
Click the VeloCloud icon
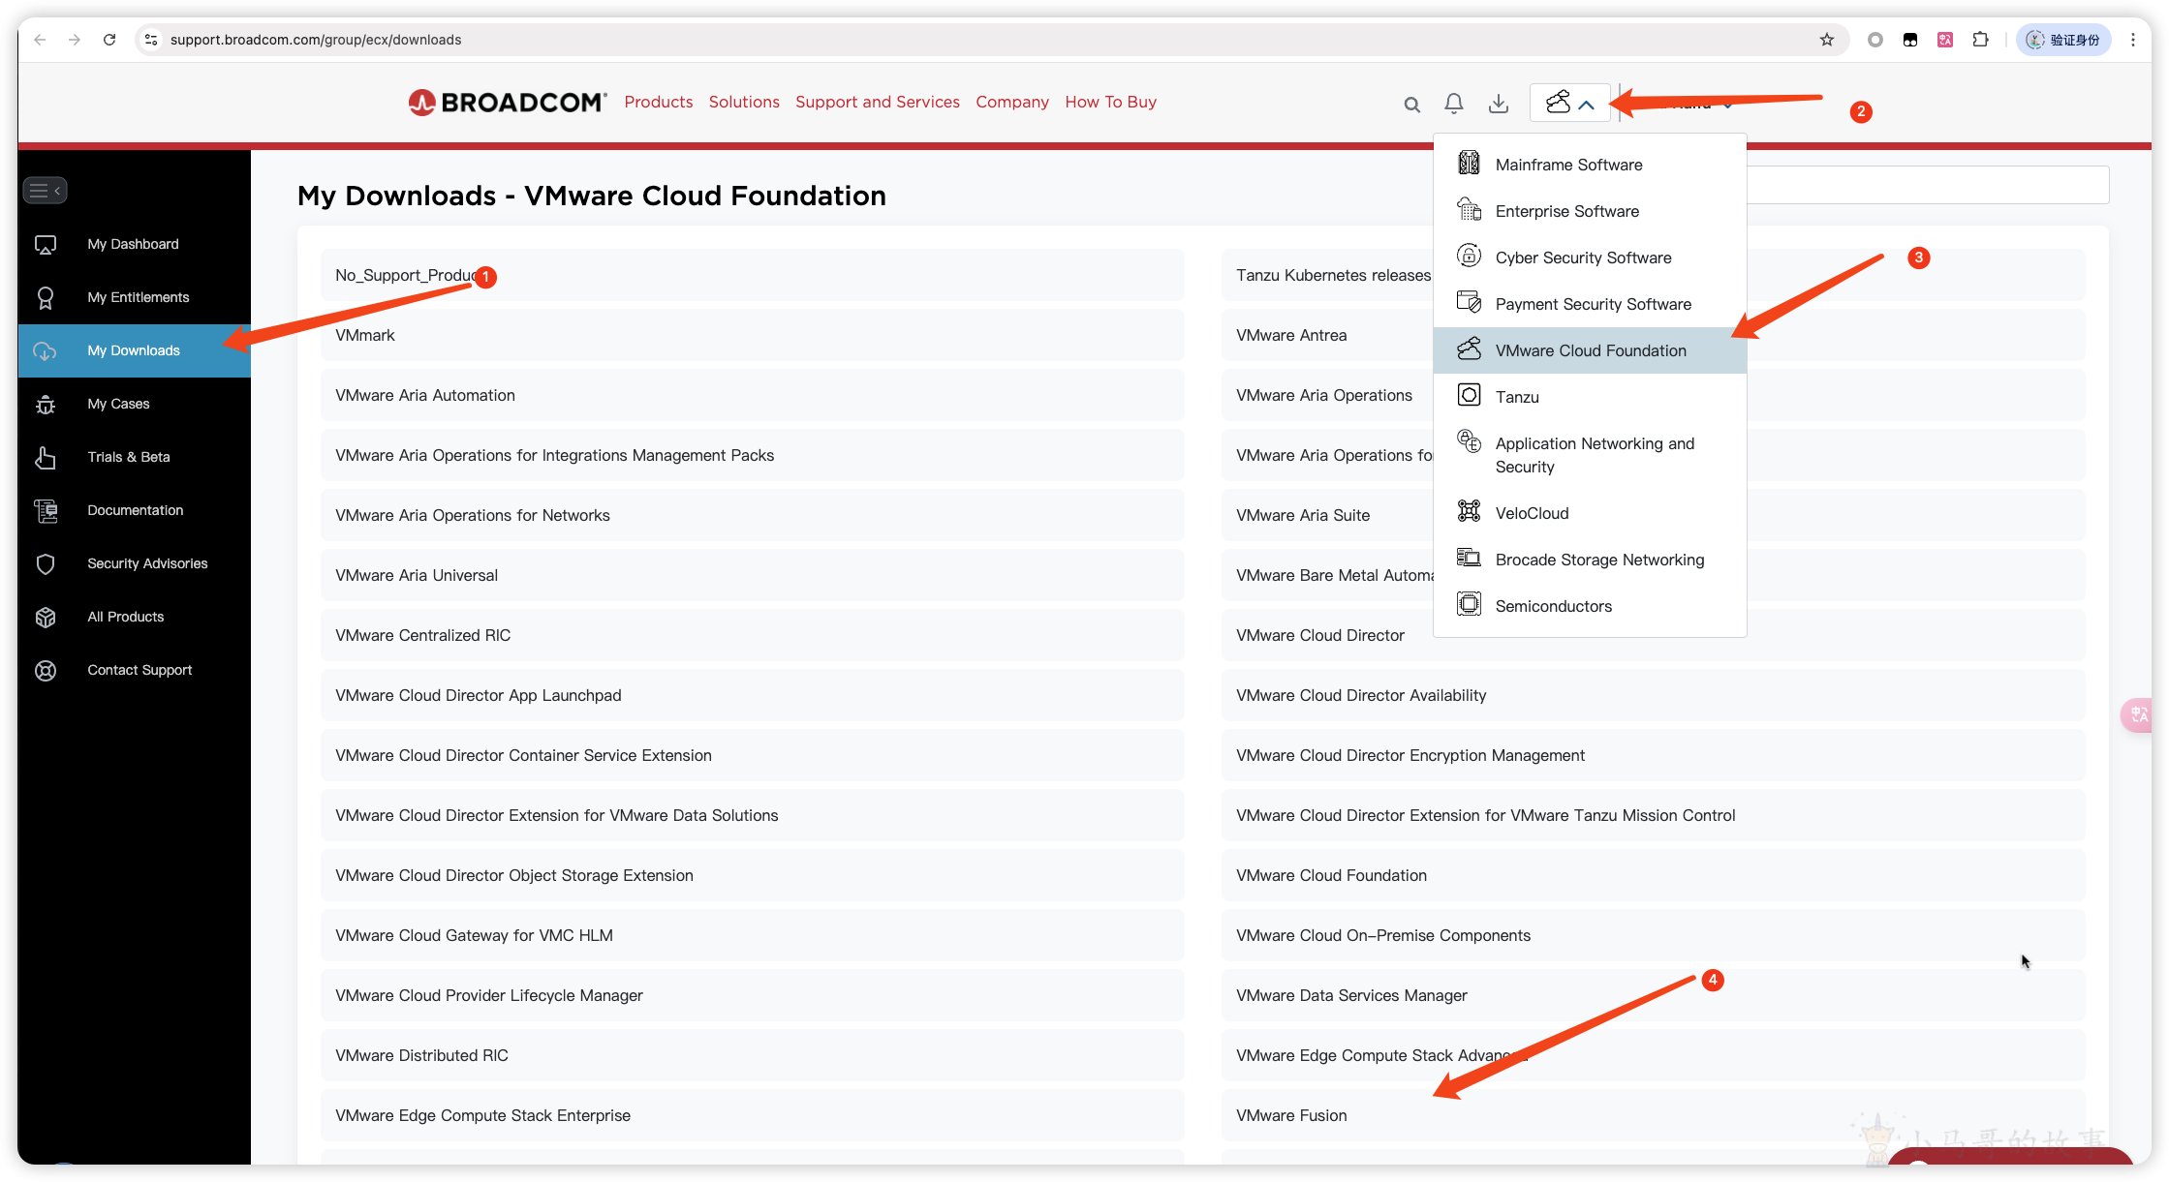[1469, 511]
